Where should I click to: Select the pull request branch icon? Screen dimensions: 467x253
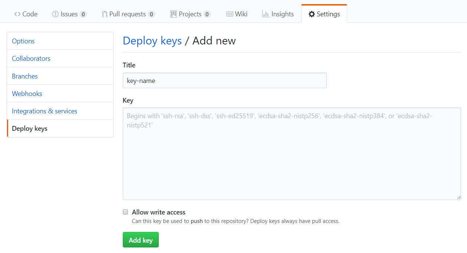pyautogui.click(x=104, y=14)
